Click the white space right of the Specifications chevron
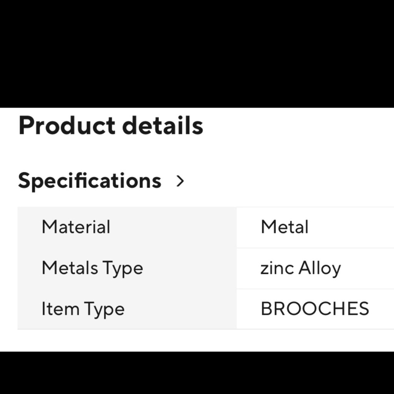This screenshot has width=394, height=394. [288, 181]
